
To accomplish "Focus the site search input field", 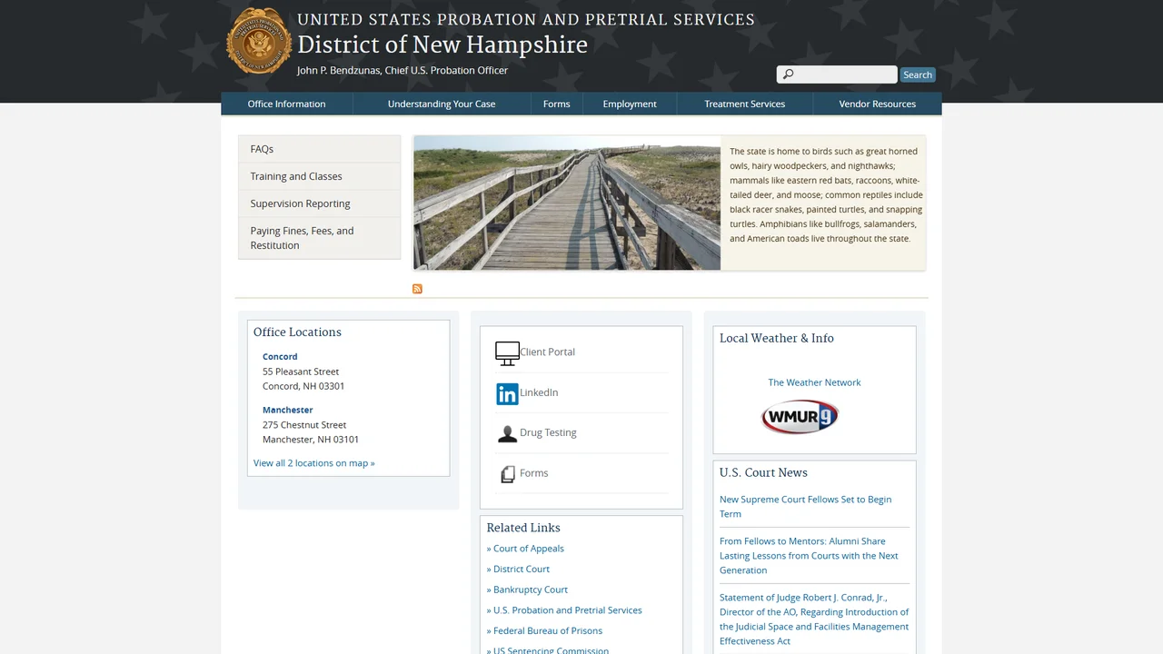I will pos(837,74).
